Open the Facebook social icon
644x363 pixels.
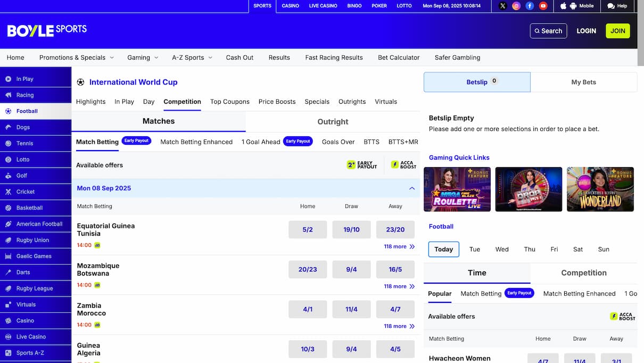[530, 6]
